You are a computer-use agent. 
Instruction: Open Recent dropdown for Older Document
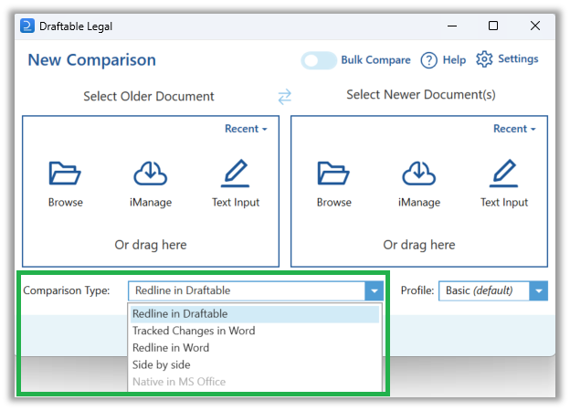tap(246, 129)
